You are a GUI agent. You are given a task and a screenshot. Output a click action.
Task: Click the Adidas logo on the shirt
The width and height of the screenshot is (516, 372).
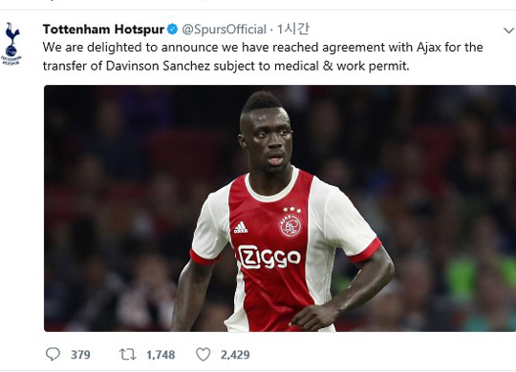click(241, 227)
